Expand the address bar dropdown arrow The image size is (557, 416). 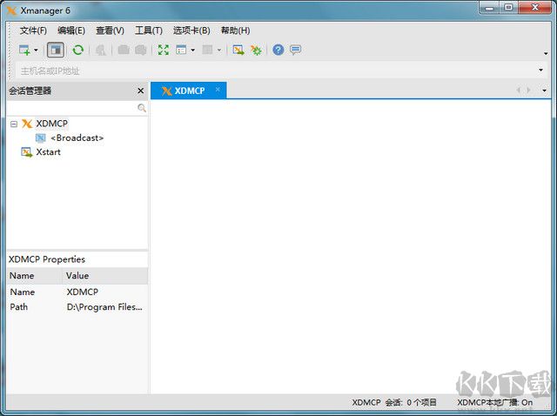pyautogui.click(x=541, y=70)
